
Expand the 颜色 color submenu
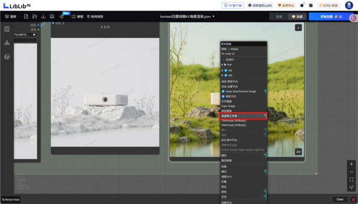(x=244, y=192)
